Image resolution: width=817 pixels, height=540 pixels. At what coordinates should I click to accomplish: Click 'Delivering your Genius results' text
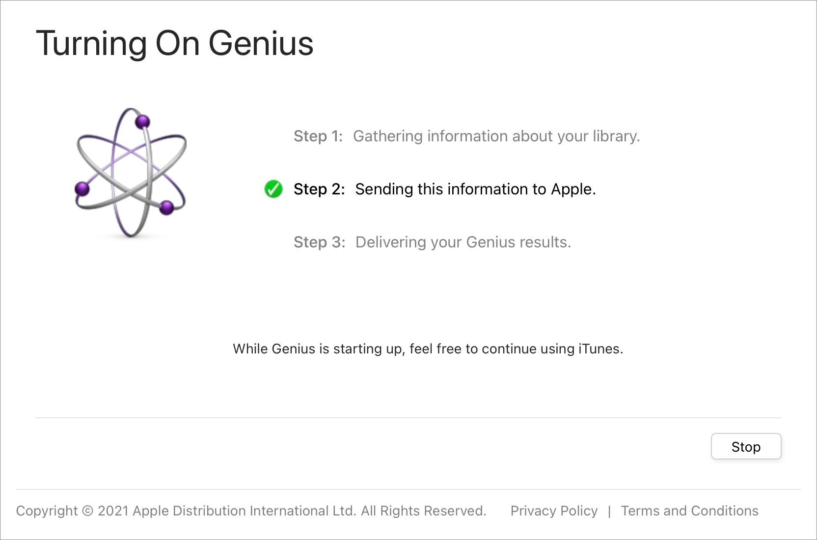tap(463, 242)
